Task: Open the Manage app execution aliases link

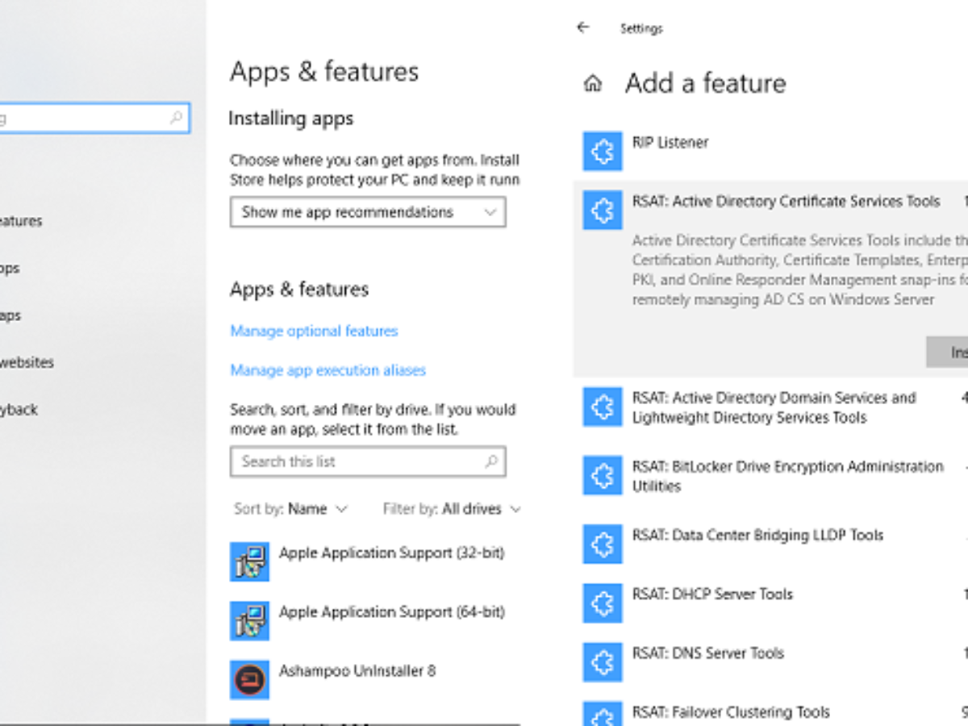Action: 328,370
